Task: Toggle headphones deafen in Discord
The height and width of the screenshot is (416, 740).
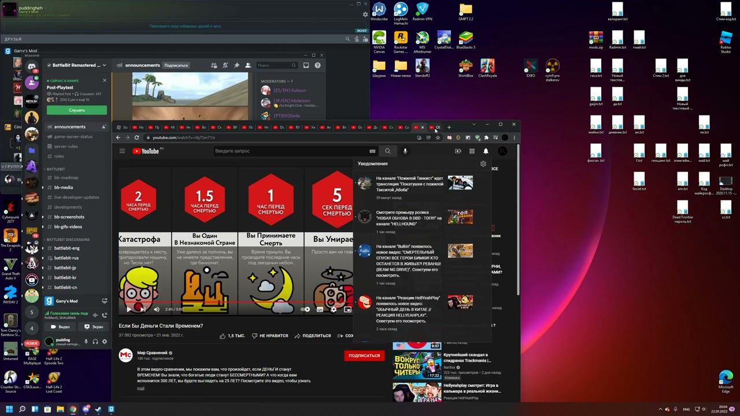Action: tap(95, 341)
